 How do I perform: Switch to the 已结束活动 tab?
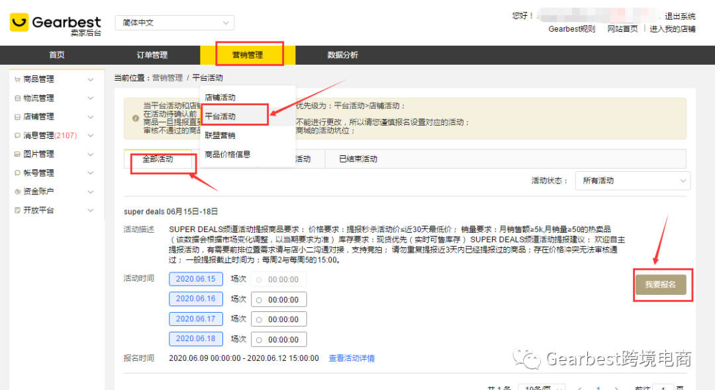[358, 159]
